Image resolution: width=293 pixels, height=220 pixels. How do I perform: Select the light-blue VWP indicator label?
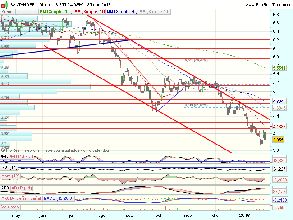(x=27, y=12)
